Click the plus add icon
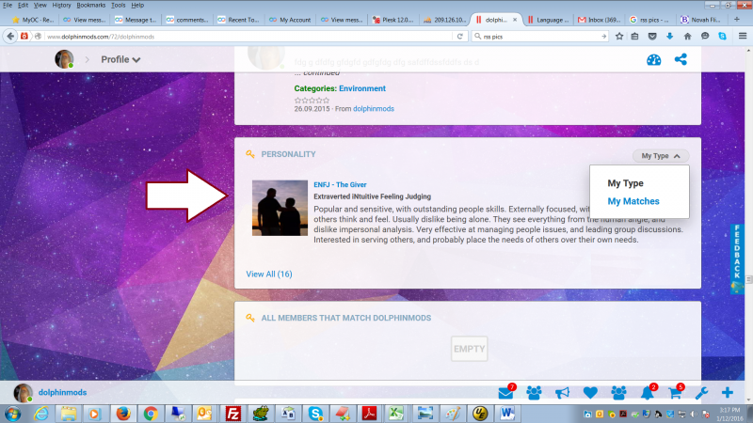The image size is (753, 423). (727, 393)
